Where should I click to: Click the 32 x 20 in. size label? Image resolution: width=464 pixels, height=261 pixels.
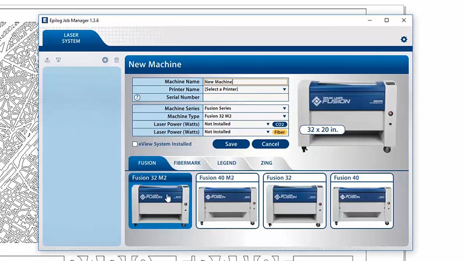coord(322,130)
